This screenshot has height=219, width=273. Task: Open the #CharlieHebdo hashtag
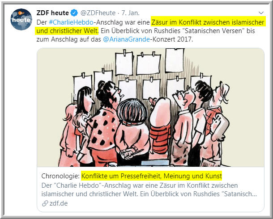tap(71, 22)
